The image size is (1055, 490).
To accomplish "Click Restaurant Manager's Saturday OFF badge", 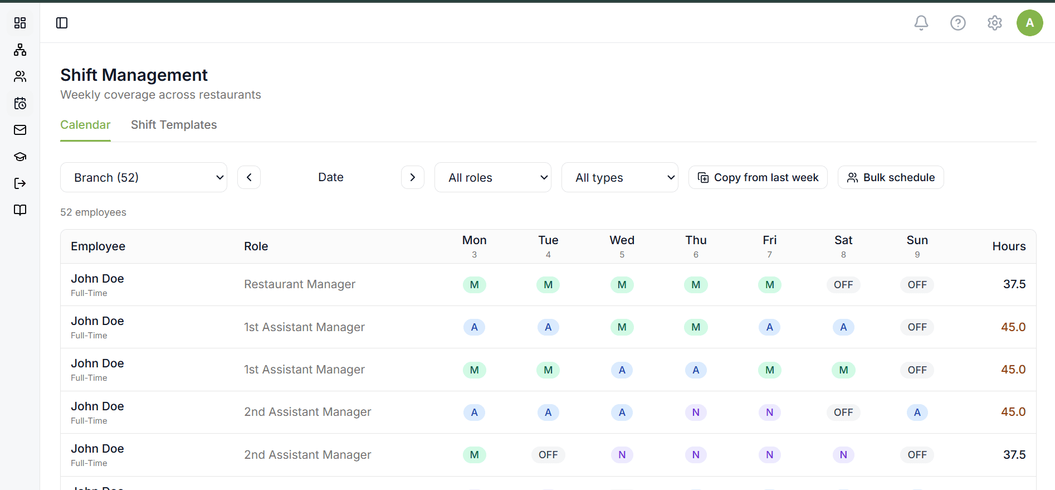I will coord(843,285).
